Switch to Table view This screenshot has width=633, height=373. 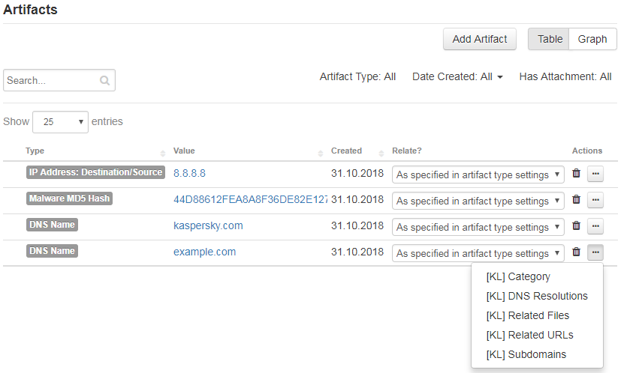(x=549, y=39)
